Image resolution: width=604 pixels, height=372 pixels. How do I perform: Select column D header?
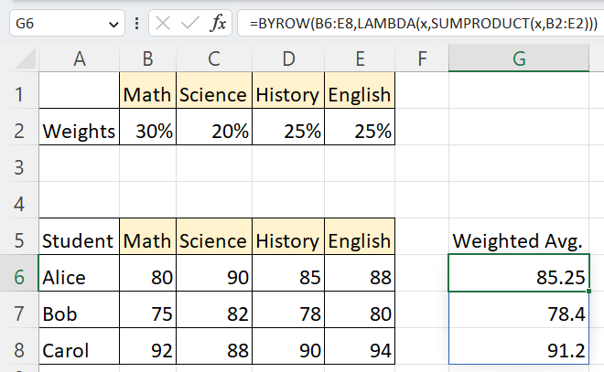pyautogui.click(x=287, y=59)
